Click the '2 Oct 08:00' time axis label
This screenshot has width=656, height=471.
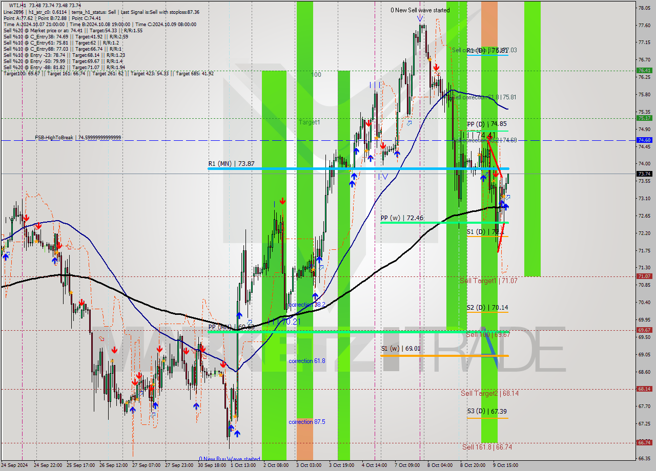pyautogui.click(x=276, y=465)
